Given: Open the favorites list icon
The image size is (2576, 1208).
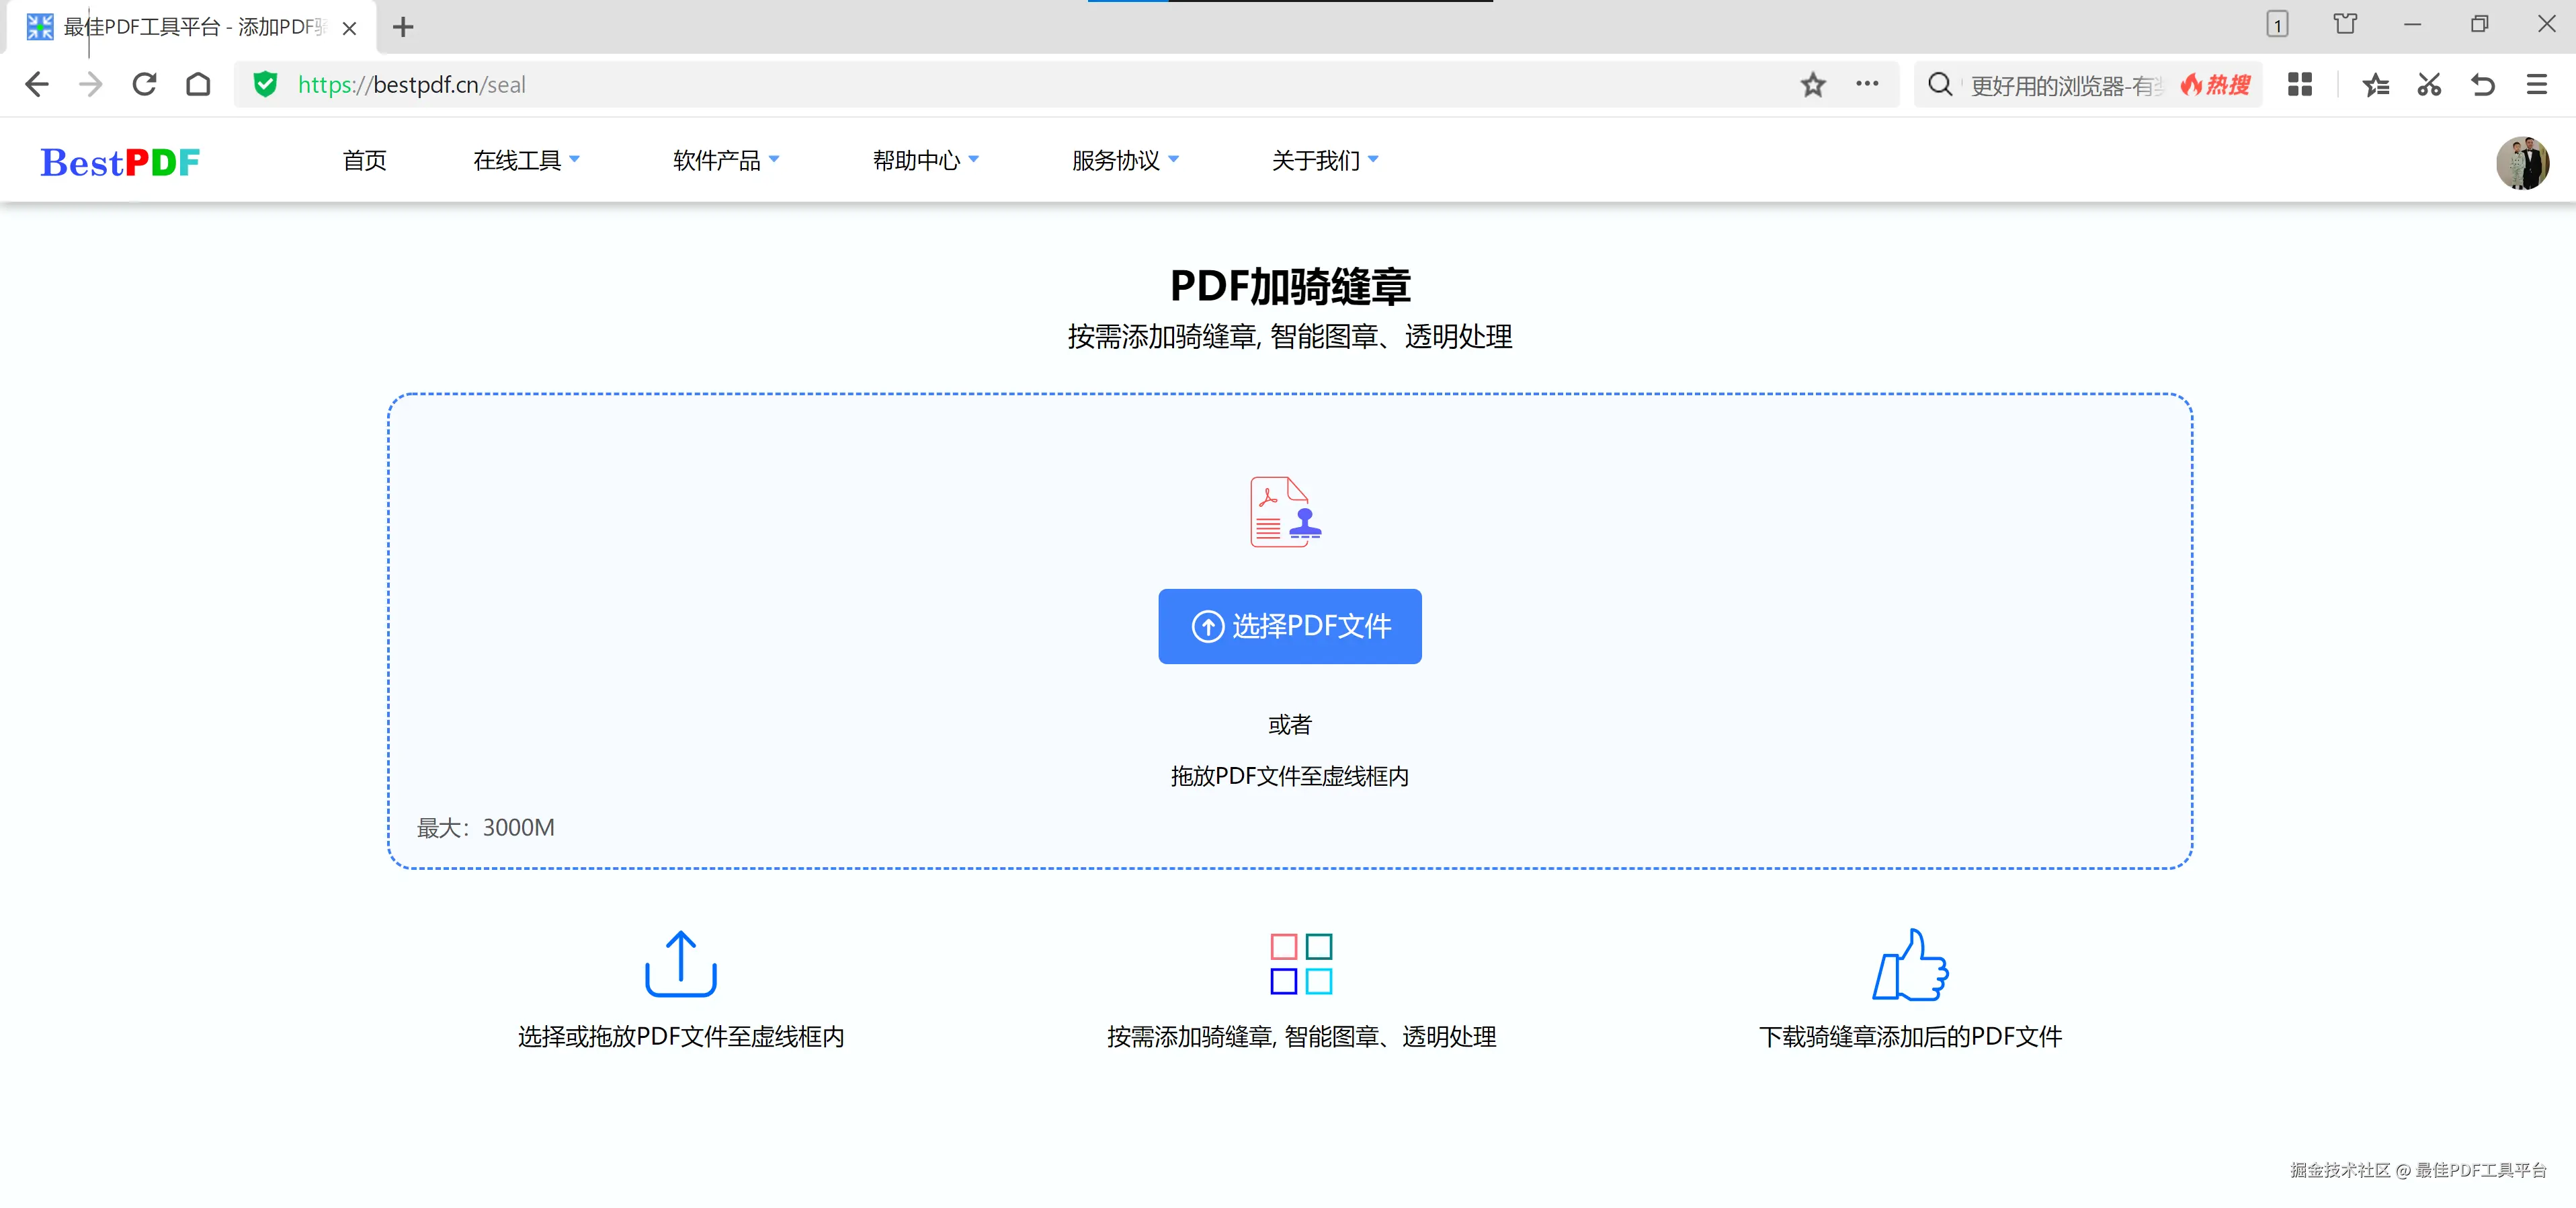Looking at the screenshot, I should 2375,85.
